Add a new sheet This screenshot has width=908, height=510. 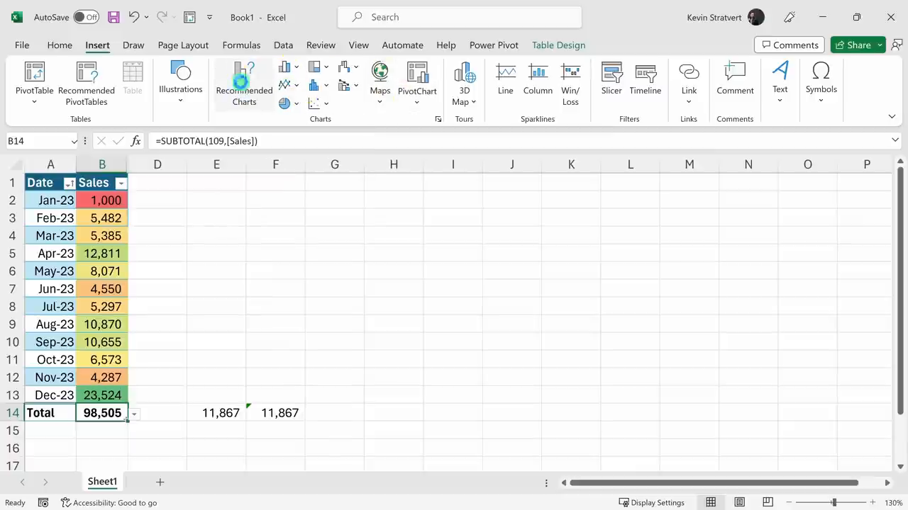point(160,482)
